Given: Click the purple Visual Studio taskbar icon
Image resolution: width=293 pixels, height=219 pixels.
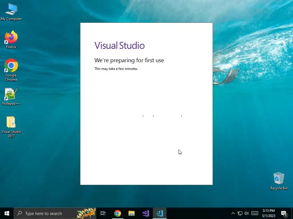Looking at the screenshot, I should pyautogui.click(x=146, y=213).
